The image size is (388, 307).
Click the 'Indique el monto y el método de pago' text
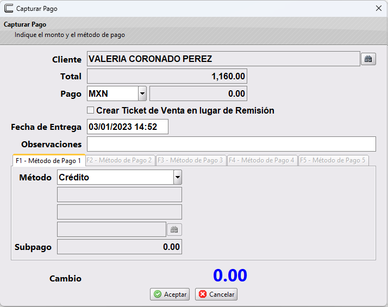click(70, 35)
